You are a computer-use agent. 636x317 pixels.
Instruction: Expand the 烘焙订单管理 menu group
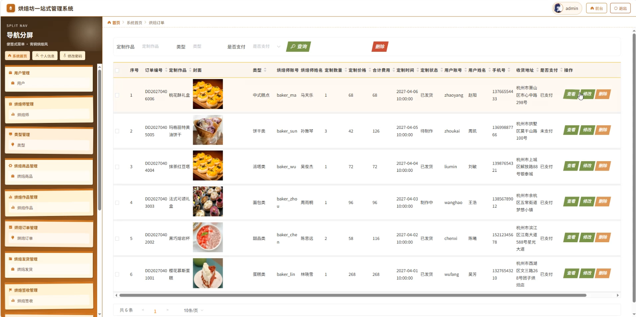click(49, 228)
